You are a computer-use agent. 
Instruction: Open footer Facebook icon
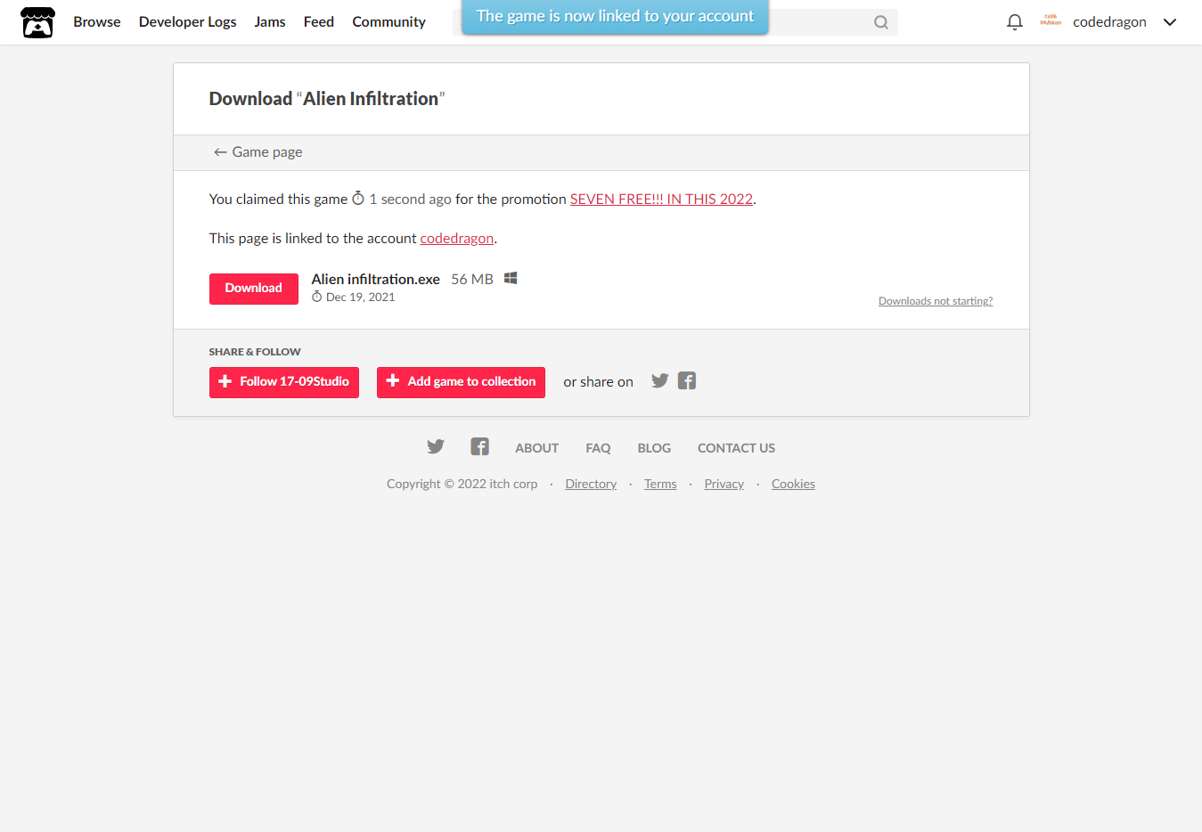click(x=480, y=447)
